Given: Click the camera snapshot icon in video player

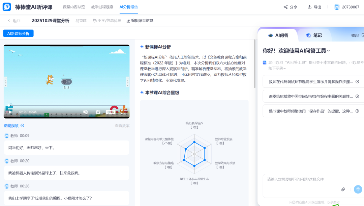Looking at the screenshot, I should coord(98,112).
